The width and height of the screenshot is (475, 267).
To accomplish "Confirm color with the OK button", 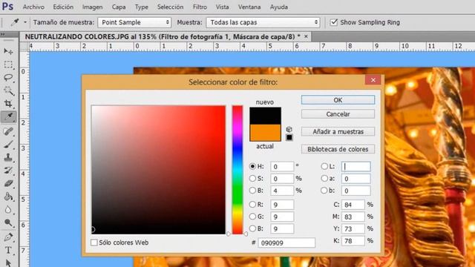I will (338, 100).
